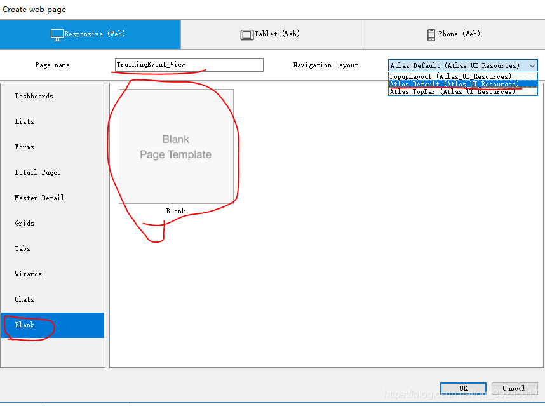Select the Forms template category
Image resolution: width=545 pixels, height=406 pixels.
25,147
